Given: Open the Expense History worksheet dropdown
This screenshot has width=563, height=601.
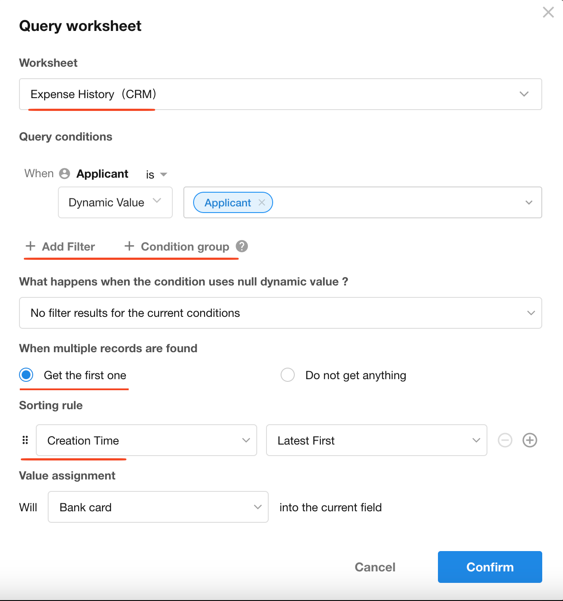Looking at the screenshot, I should coord(280,94).
